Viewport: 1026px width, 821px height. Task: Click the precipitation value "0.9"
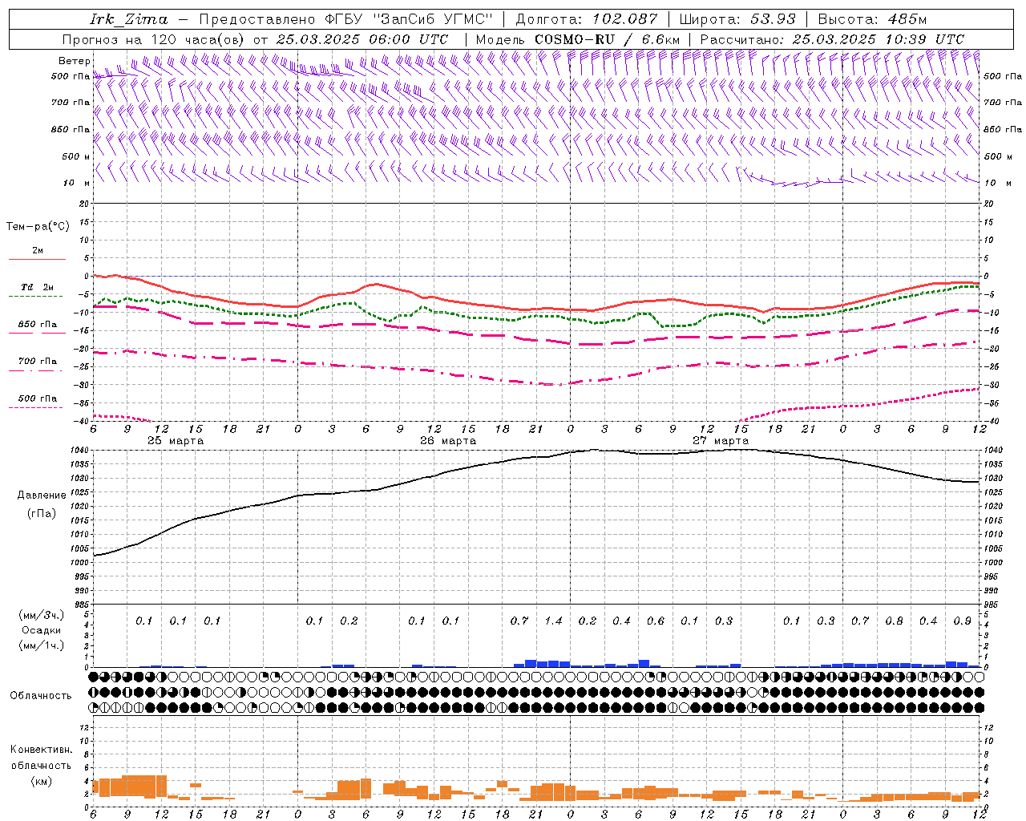coord(963,621)
